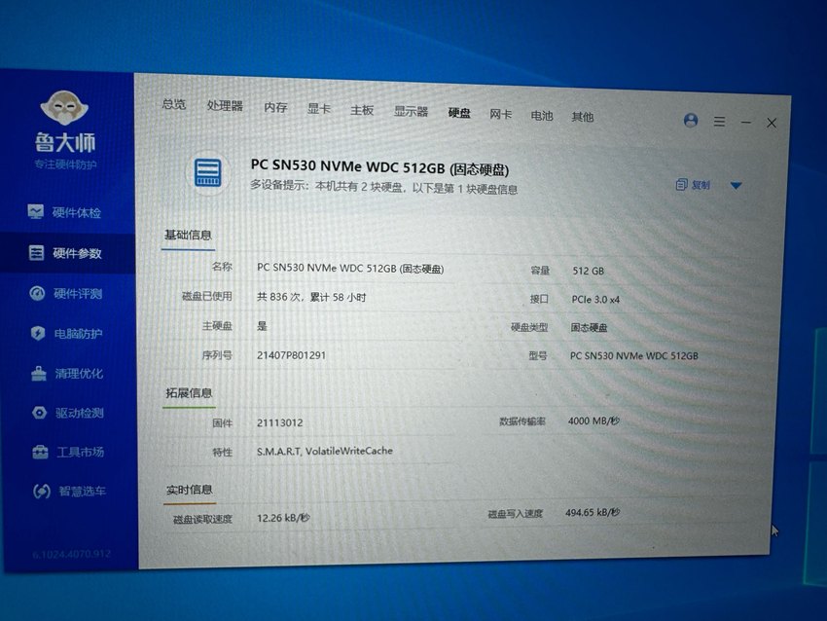Viewport: 827px width, 621px height.
Task: Switch to the 电池 tab
Action: click(x=542, y=115)
